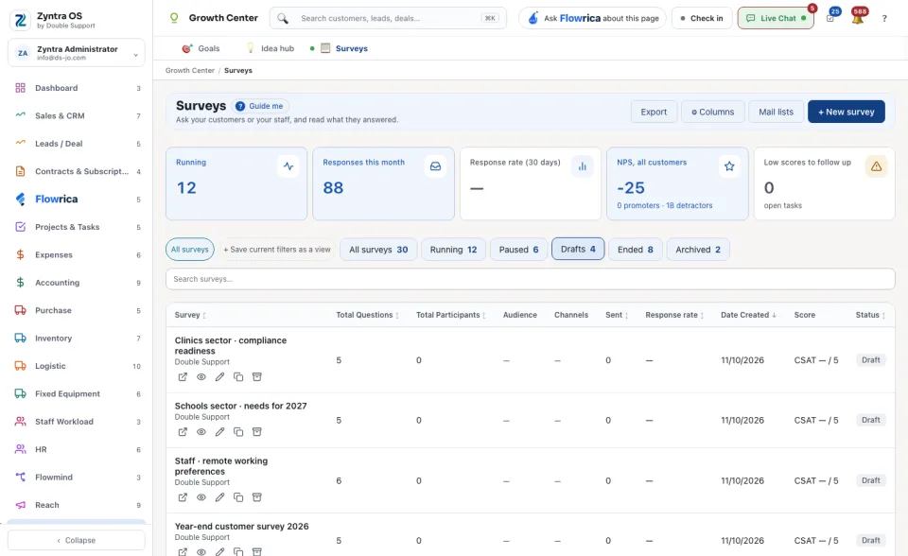Open external link for Staff remote working survey
908x556 pixels.
tap(183, 497)
